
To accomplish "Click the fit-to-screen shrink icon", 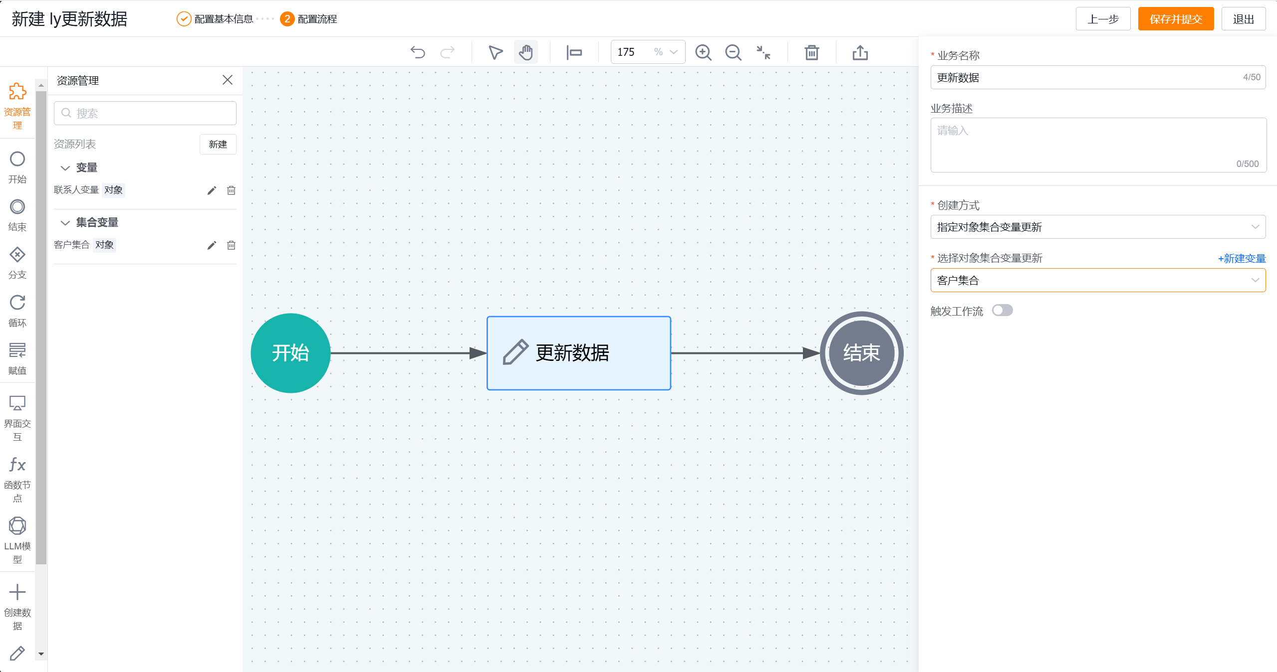I will pyautogui.click(x=764, y=52).
